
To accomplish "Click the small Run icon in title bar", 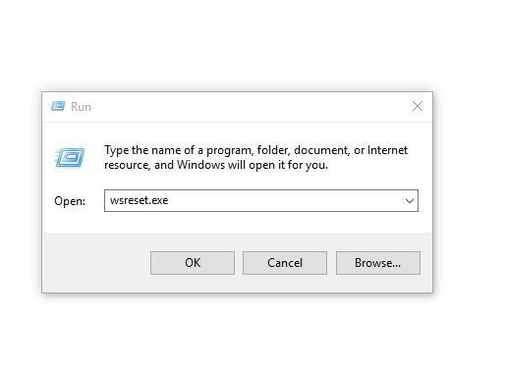I will 58,106.
